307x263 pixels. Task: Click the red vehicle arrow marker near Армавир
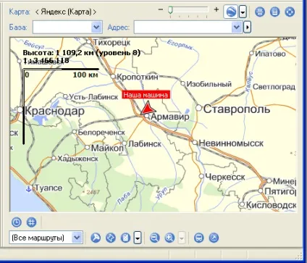(148, 109)
